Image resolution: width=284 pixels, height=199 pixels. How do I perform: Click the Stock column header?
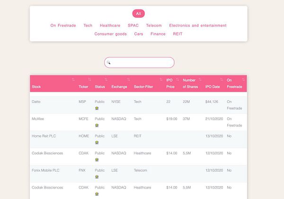[36, 87]
